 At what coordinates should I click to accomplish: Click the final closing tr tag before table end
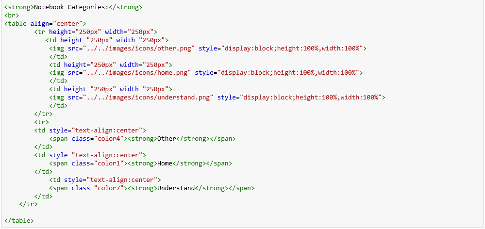(29, 204)
